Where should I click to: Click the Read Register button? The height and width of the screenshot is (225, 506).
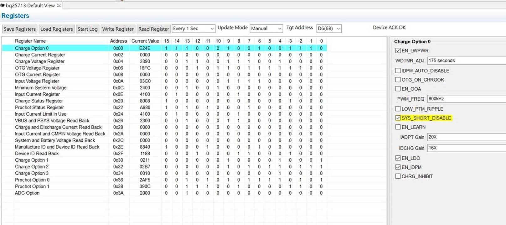153,29
